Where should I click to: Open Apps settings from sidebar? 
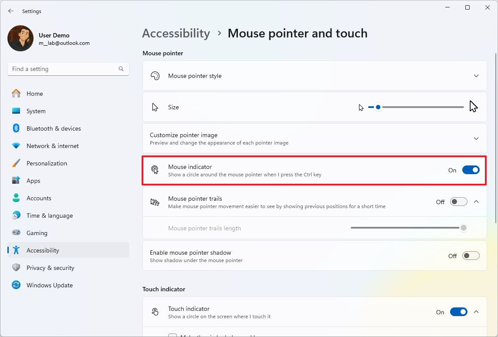35,181
